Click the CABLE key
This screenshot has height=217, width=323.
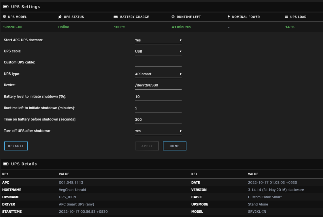(x=197, y=197)
